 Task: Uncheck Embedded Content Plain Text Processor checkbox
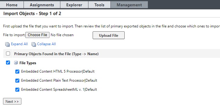17,80
